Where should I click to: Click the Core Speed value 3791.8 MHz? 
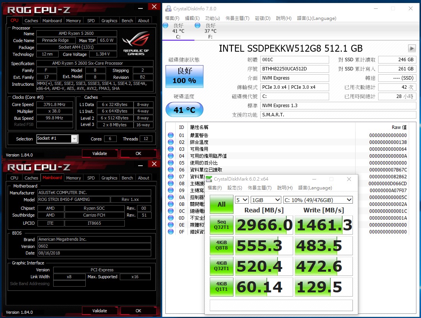(54, 104)
